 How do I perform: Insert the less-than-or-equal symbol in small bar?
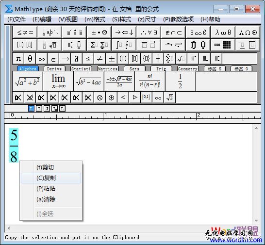pyautogui.click(x=88, y=59)
